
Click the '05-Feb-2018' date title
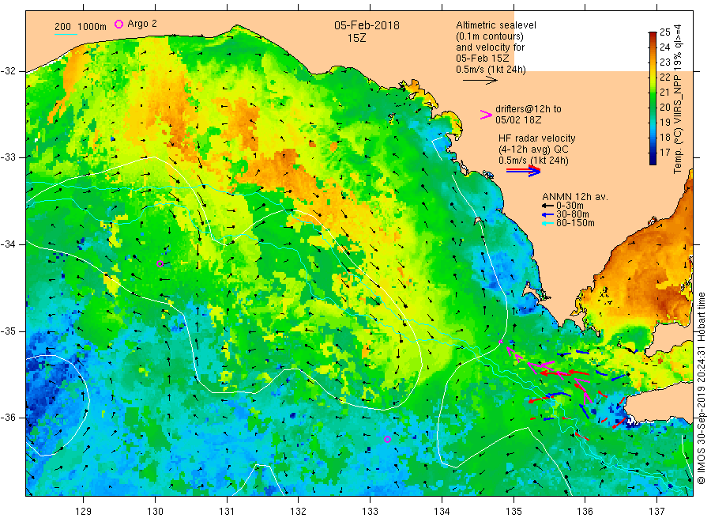(x=367, y=25)
